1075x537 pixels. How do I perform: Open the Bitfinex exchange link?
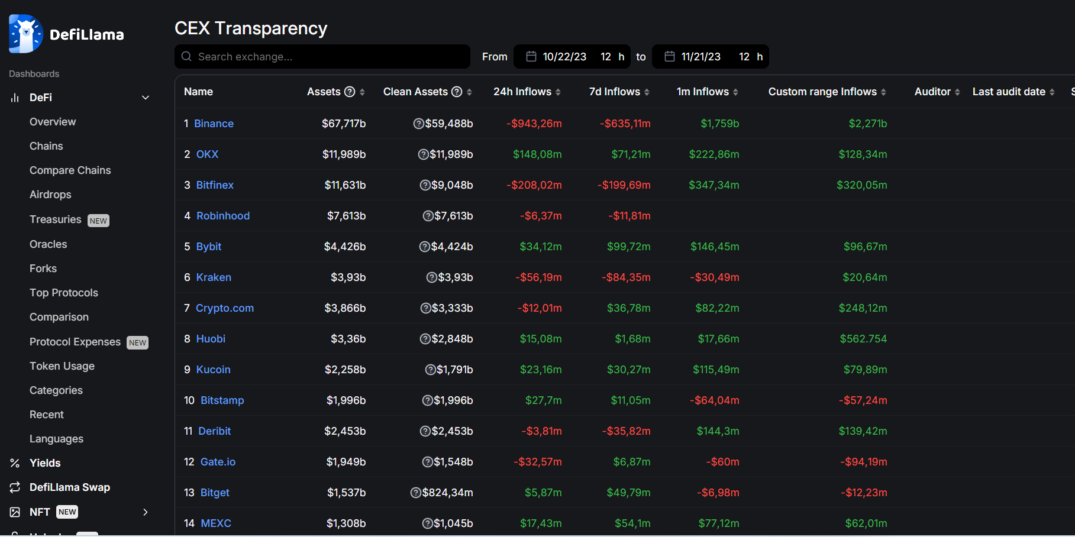(x=215, y=185)
